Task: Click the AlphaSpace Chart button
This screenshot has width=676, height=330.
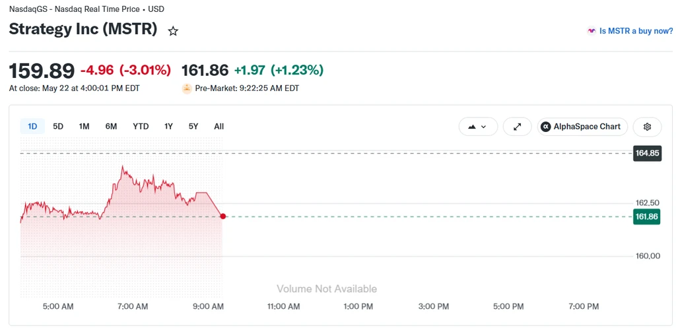Action: [x=582, y=127]
